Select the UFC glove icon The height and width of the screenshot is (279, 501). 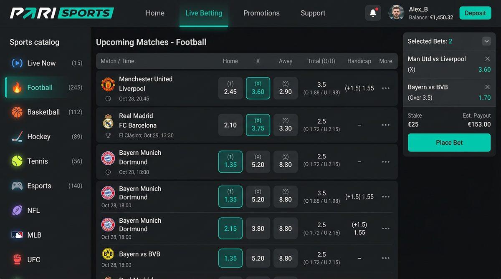(x=17, y=259)
